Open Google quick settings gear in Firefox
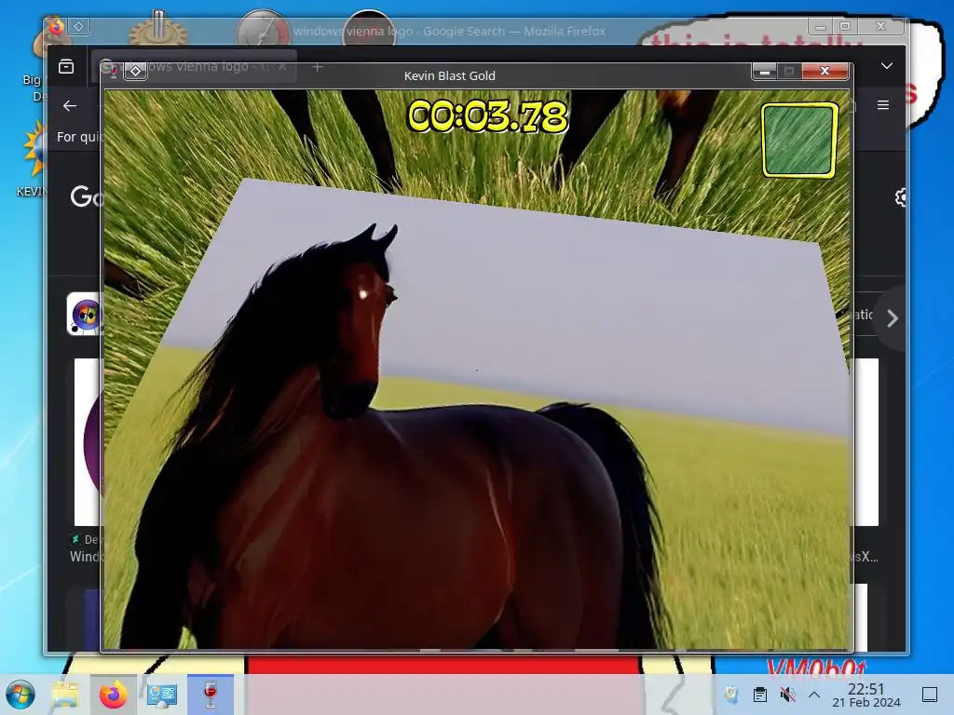The height and width of the screenshot is (715, 954). click(902, 197)
